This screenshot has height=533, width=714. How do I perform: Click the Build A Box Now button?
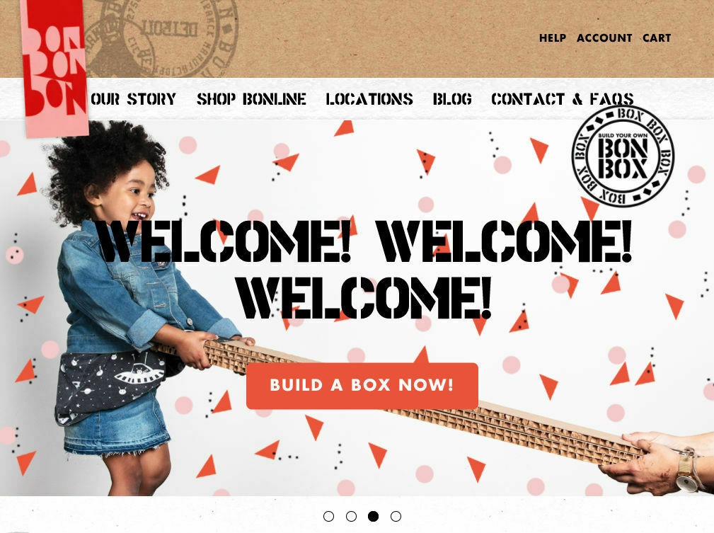[x=362, y=385]
